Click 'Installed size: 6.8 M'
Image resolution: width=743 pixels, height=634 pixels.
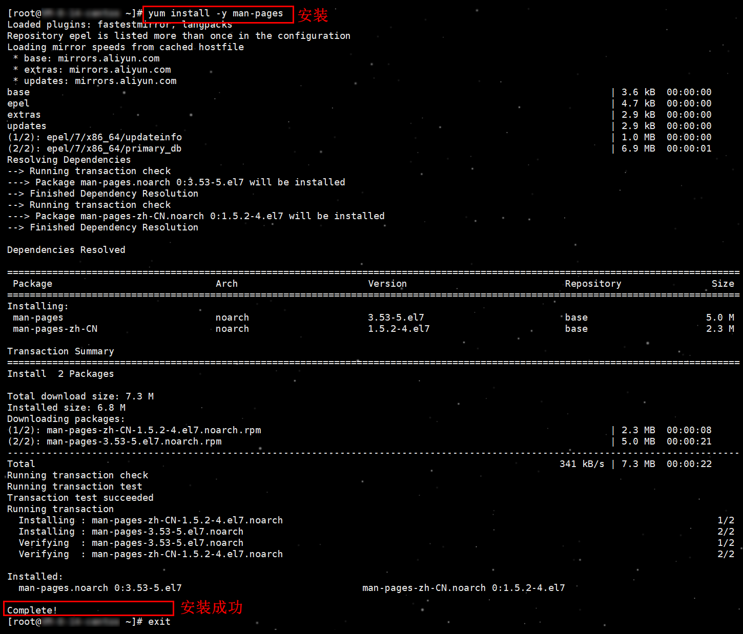tap(67, 408)
